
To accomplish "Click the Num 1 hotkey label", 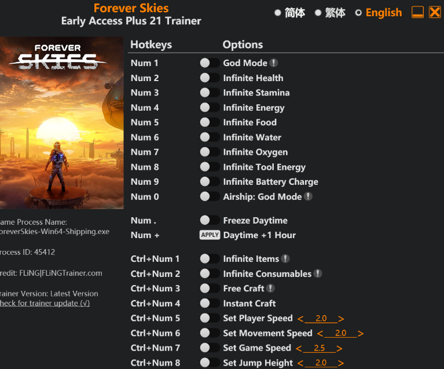I will tap(144, 63).
